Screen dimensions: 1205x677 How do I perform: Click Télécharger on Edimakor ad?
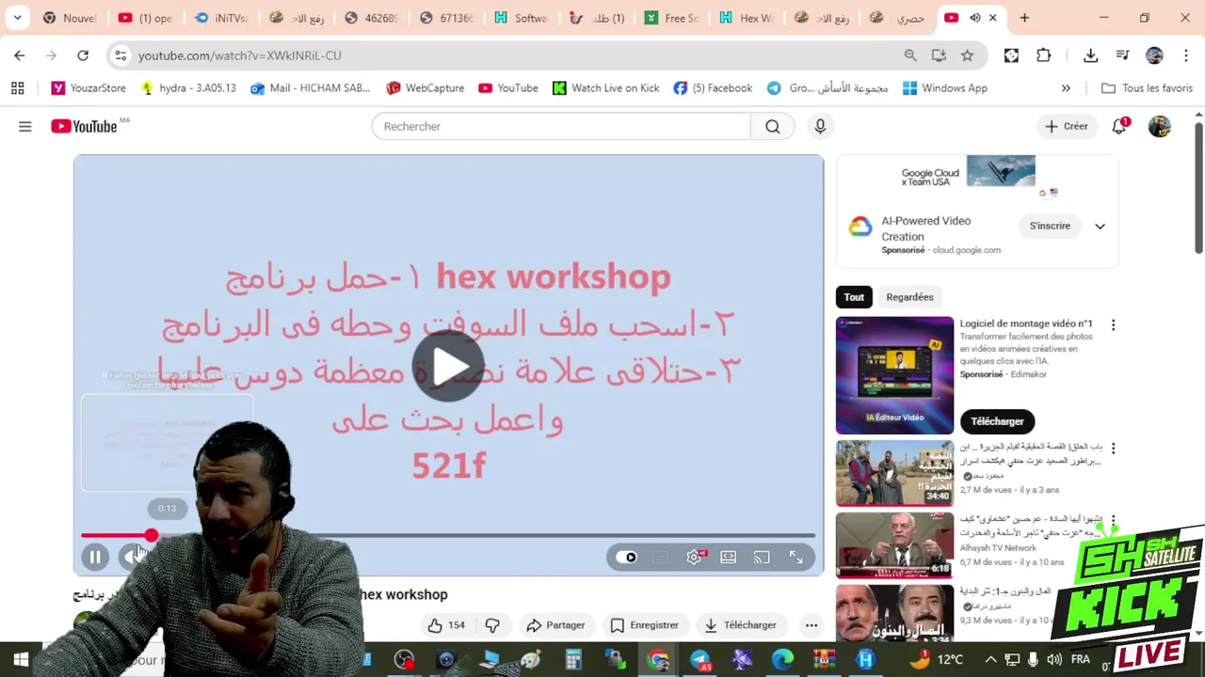(997, 421)
